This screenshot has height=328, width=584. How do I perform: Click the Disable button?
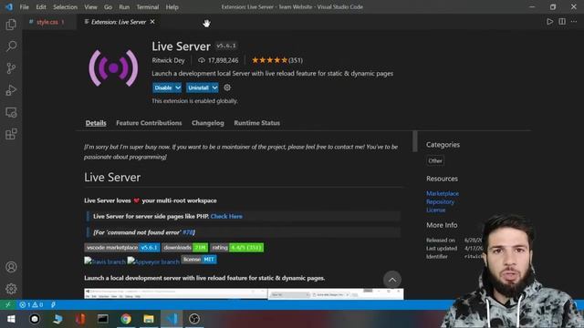point(163,87)
